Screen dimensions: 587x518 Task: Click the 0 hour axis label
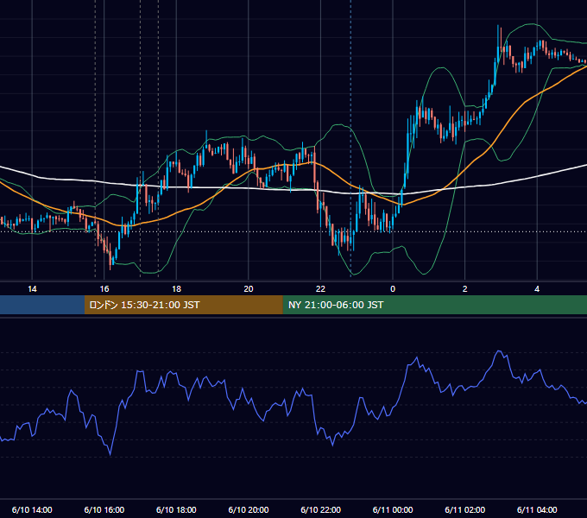coord(393,289)
